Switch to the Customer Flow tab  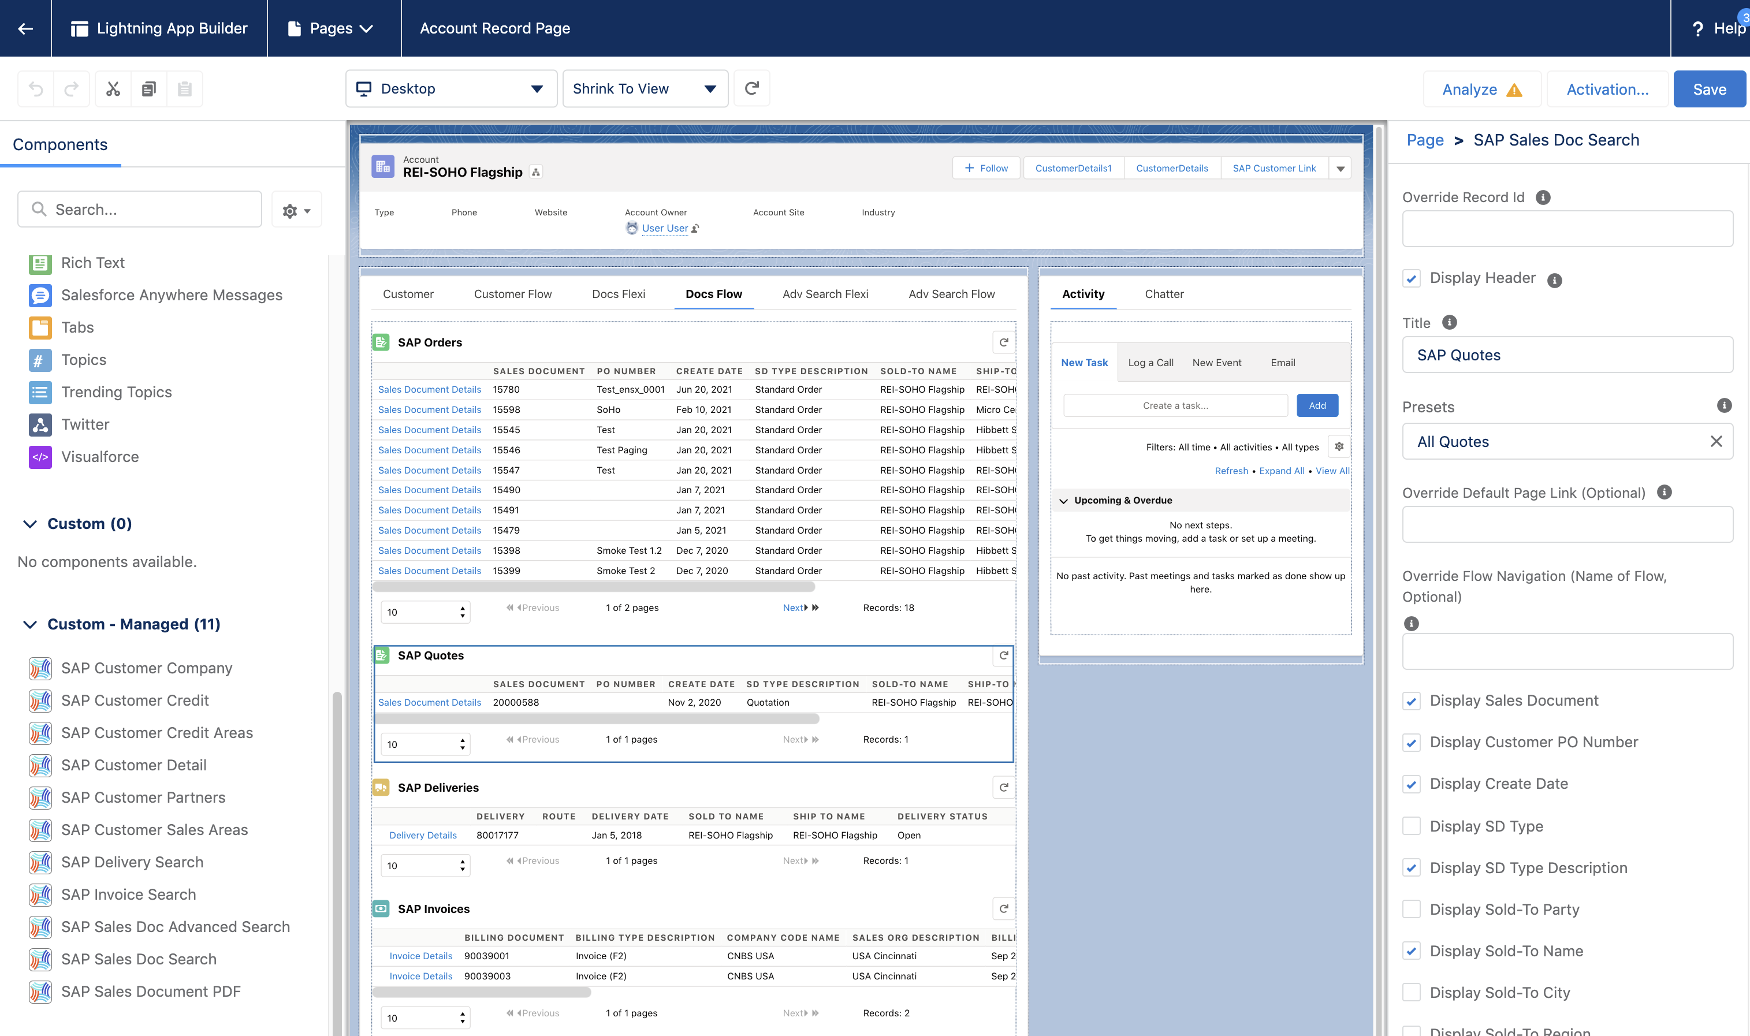click(512, 295)
